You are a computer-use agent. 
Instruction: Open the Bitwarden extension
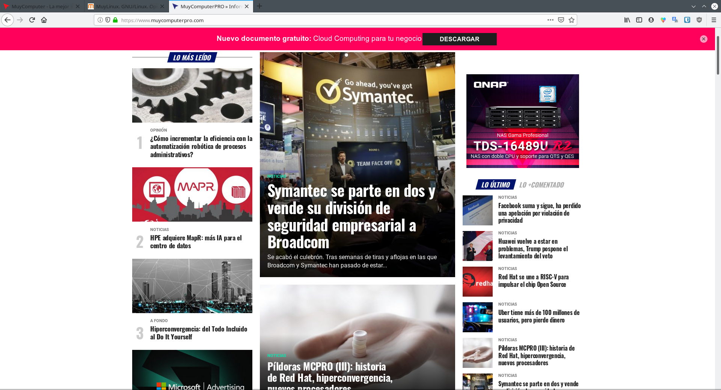(687, 20)
